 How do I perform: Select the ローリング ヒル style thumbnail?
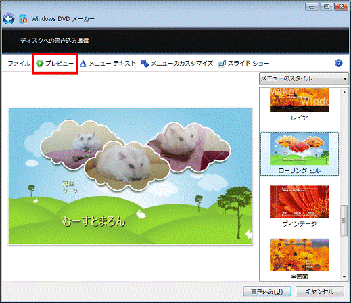coord(300,149)
